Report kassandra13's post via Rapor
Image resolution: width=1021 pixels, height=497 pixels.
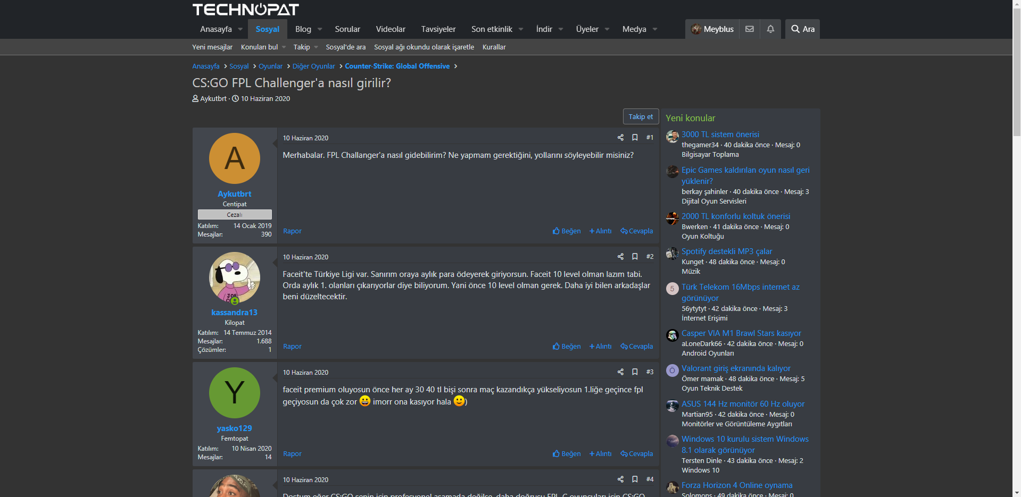(292, 347)
